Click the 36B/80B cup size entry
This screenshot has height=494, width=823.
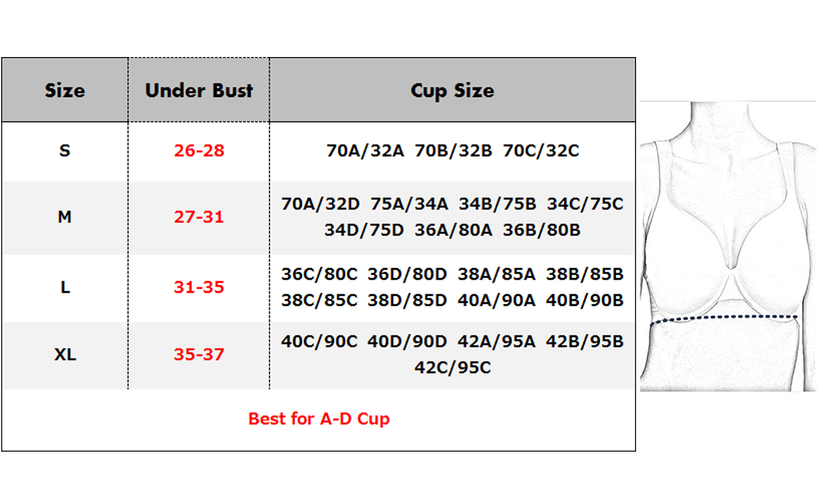[x=541, y=230]
